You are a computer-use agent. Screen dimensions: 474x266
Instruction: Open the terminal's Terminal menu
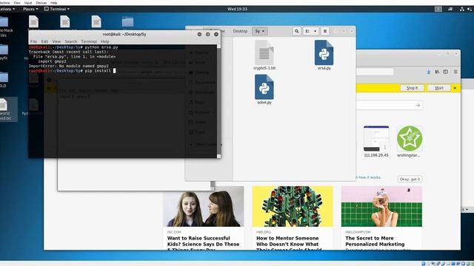point(89,41)
